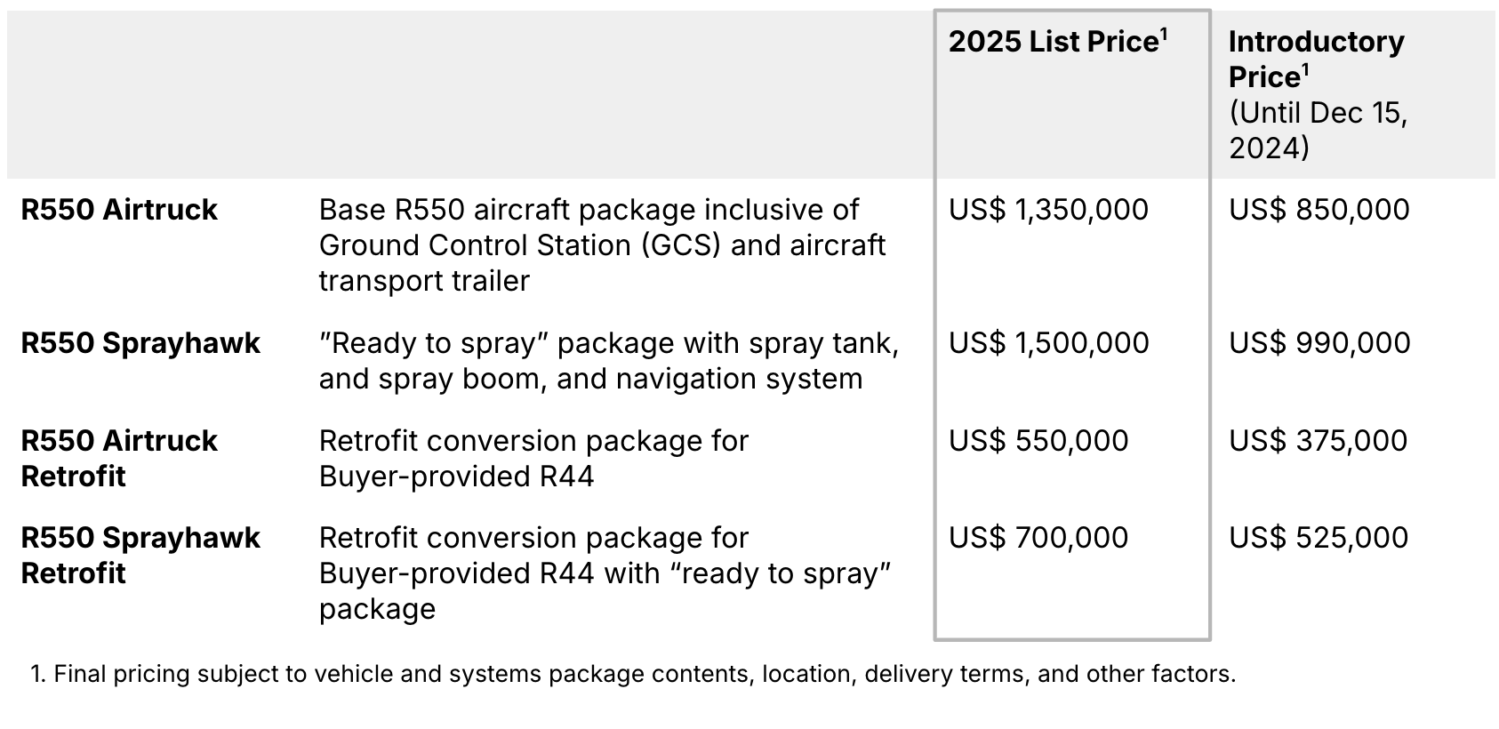Select the US$ 525,000 introductory price
1499x729 pixels.
click(x=1318, y=538)
